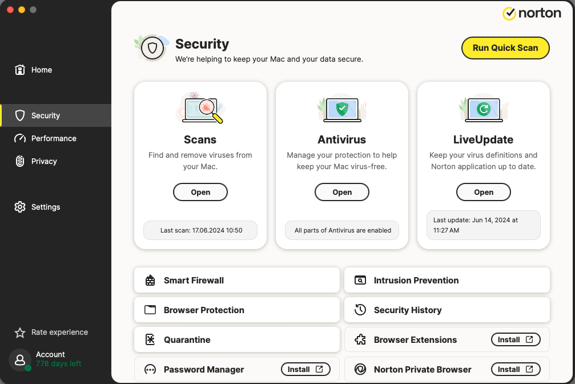
Task: Click the Intrusion Prevention icon
Action: coord(360,281)
